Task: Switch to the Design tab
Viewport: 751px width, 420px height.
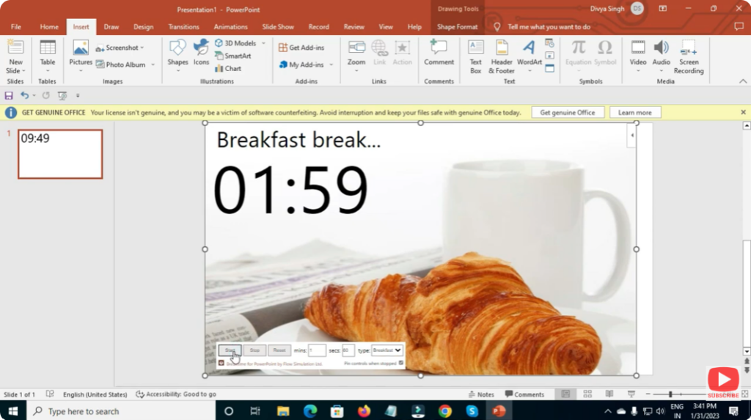Action: tap(143, 27)
